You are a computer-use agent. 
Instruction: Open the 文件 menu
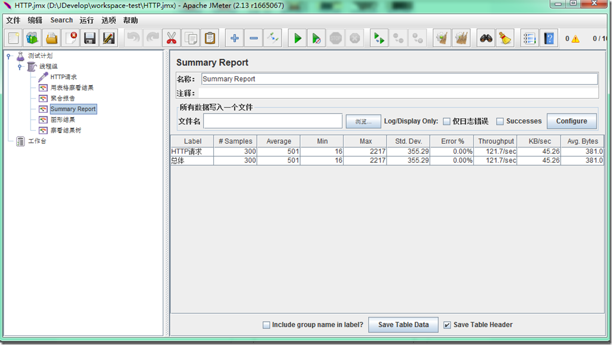tap(13, 20)
